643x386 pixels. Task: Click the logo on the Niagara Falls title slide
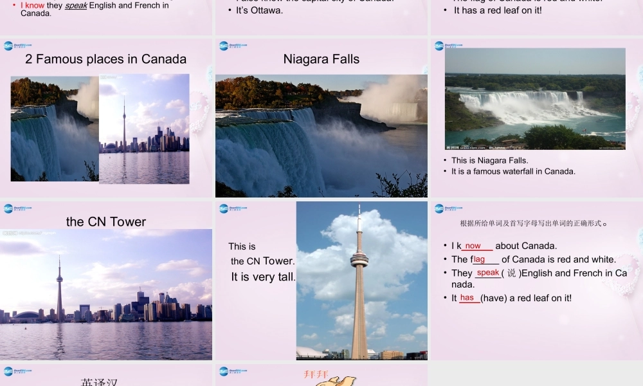[x=233, y=46]
